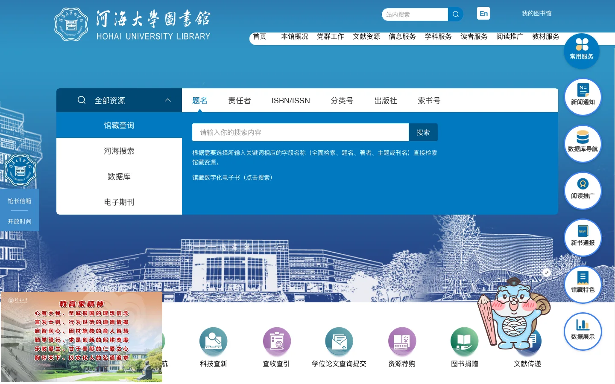Open the 教材服务 menu

coord(546,36)
